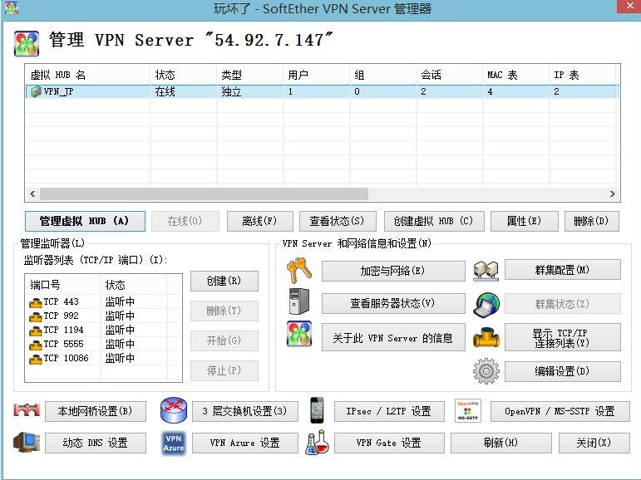Click the TCP 1194 listener icon
This screenshot has width=641, height=480.
(x=36, y=331)
